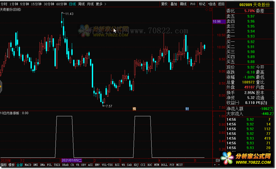Select the 全部 indicator category
The image size is (276, 169).
pos(20,165)
